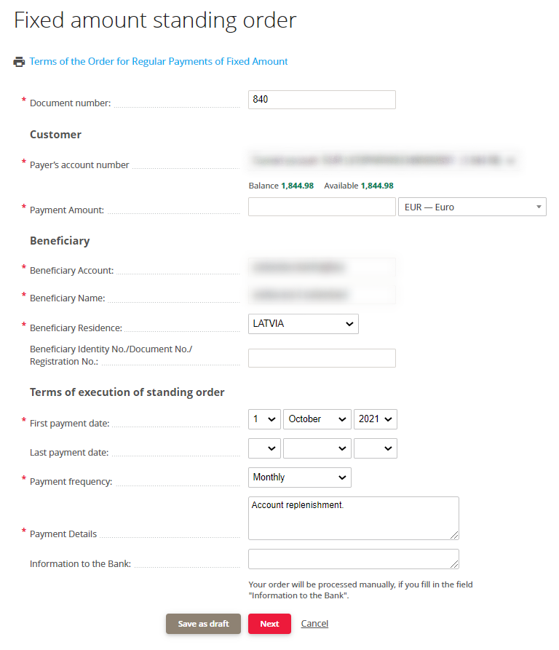
Task: Expand the Payment frequency Monthly dropdown
Action: point(300,477)
